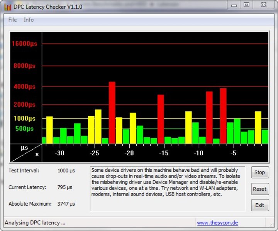
Task: Click the 8000µs axis label
Action: [24, 66]
